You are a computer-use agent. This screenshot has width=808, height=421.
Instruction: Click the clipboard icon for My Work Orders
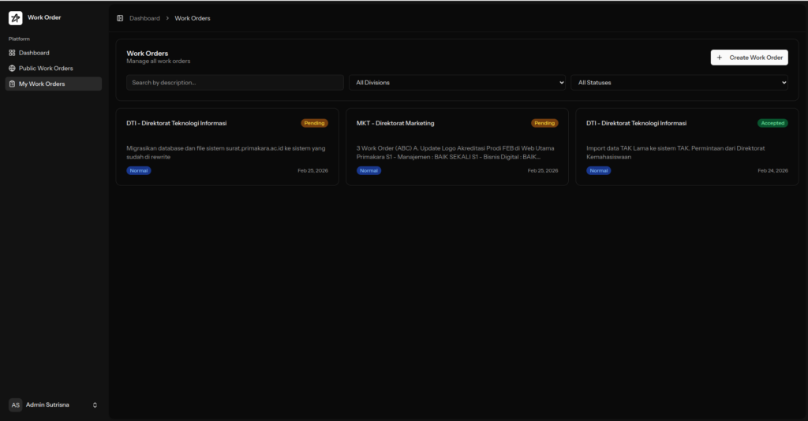(x=12, y=84)
